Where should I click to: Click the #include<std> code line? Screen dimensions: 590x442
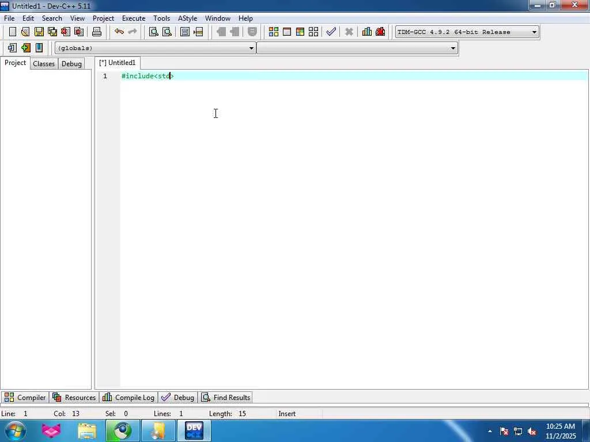[147, 77]
